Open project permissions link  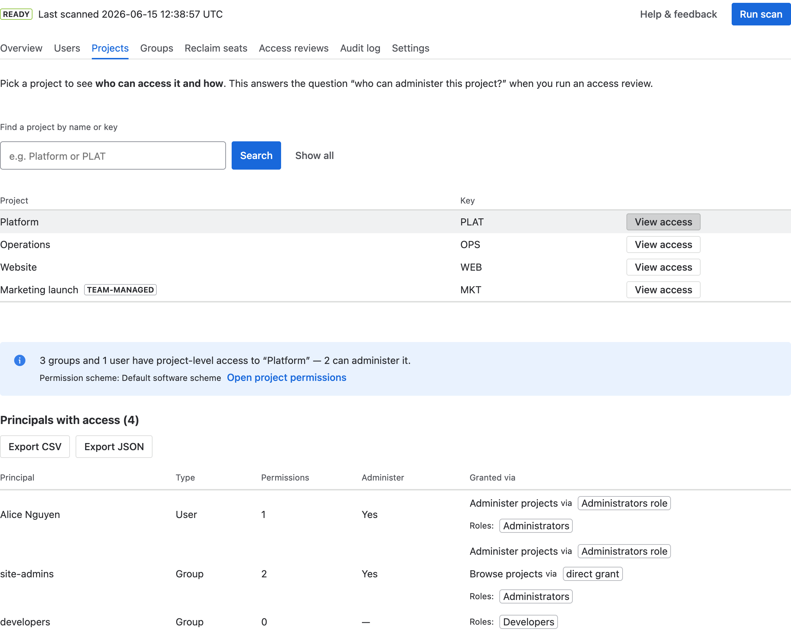pyautogui.click(x=286, y=378)
